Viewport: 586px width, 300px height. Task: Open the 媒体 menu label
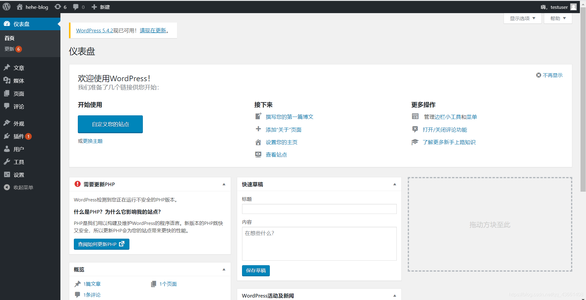point(19,81)
